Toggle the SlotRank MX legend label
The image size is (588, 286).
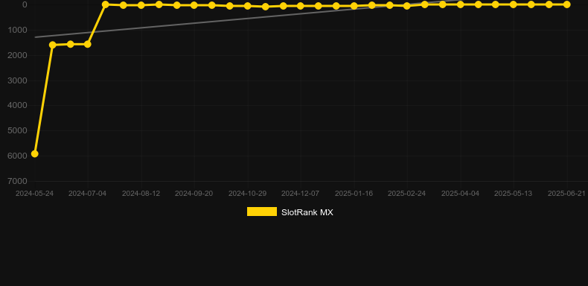(307, 212)
